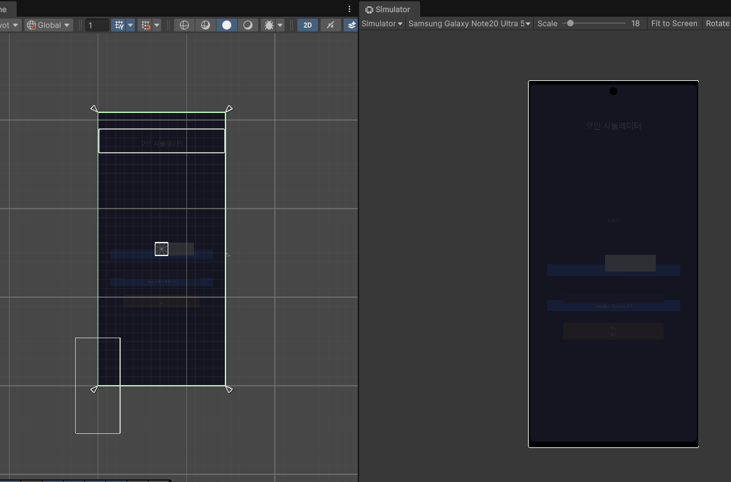Switch to the Simulator tab

(x=389, y=10)
